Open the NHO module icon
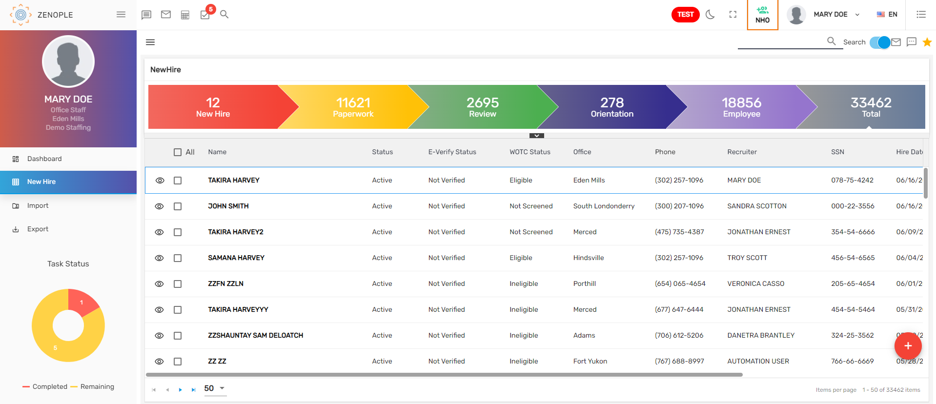This screenshot has height=404, width=936. pos(762,15)
